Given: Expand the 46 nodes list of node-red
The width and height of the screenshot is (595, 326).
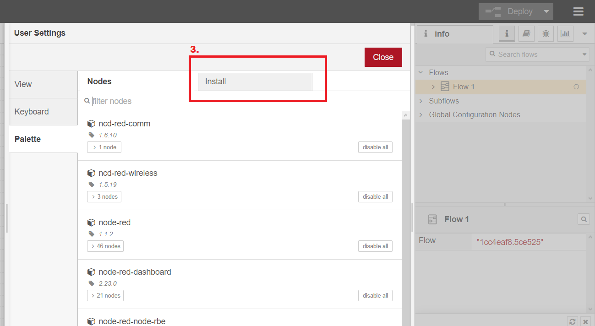Looking at the screenshot, I should click(x=105, y=246).
